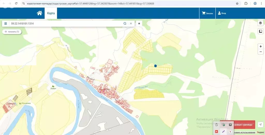Zoom in on the map
265x135 pixels.
(x=260, y=46)
